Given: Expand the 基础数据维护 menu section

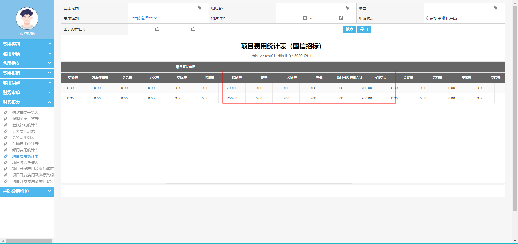Looking at the screenshot, I should coord(27,191).
